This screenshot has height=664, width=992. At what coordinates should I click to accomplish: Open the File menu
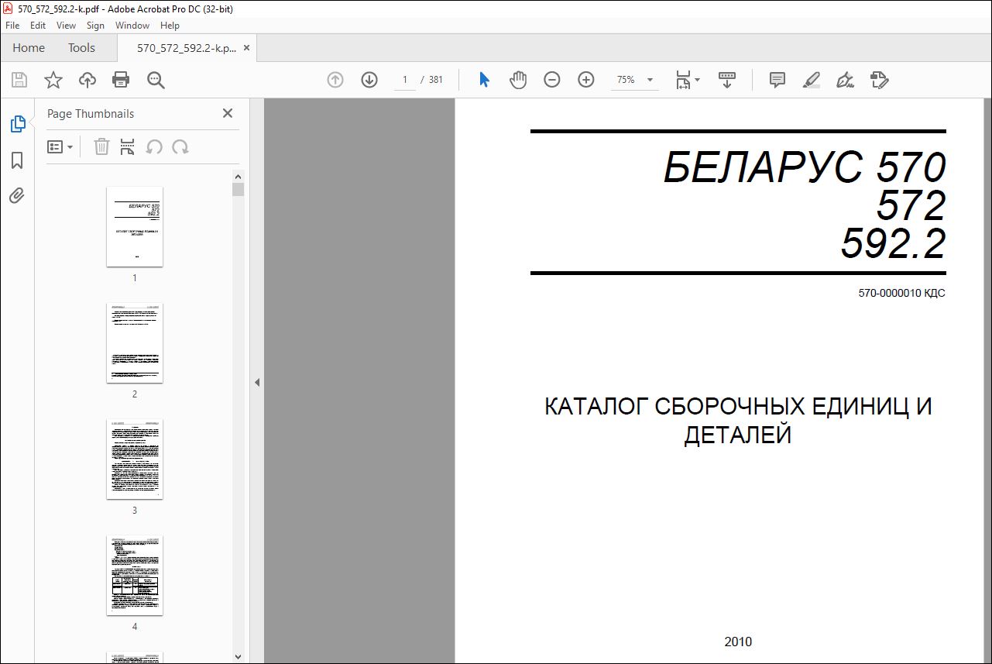point(12,26)
